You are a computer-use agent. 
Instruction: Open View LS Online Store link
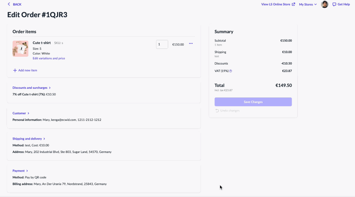(x=276, y=4)
